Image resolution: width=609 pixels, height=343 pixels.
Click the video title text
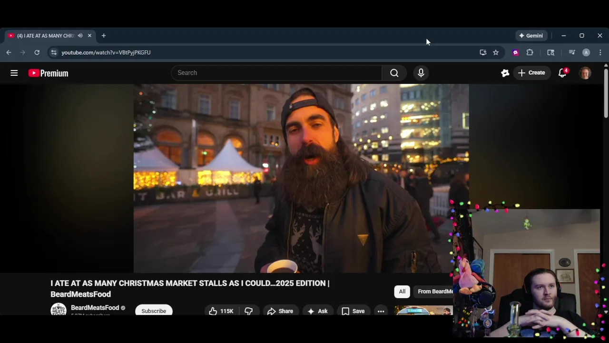point(190,289)
